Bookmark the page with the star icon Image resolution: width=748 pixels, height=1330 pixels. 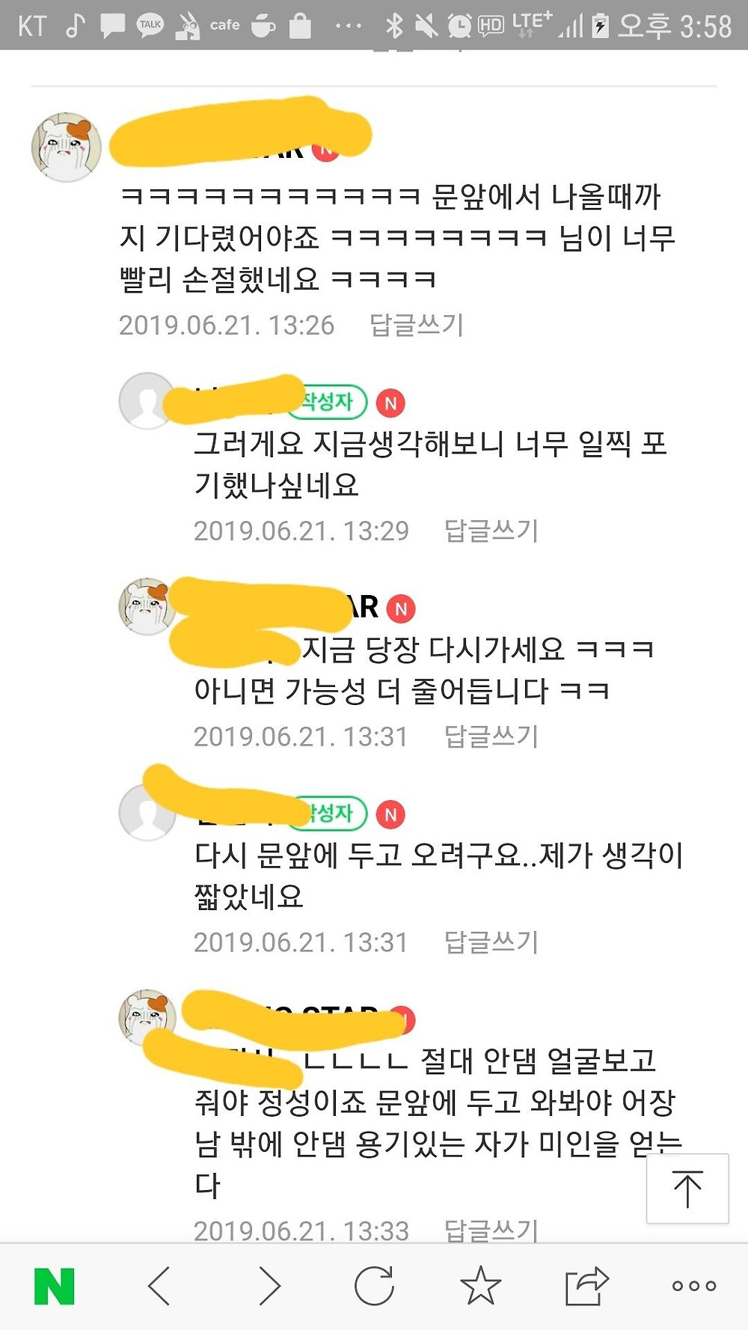click(480, 1285)
